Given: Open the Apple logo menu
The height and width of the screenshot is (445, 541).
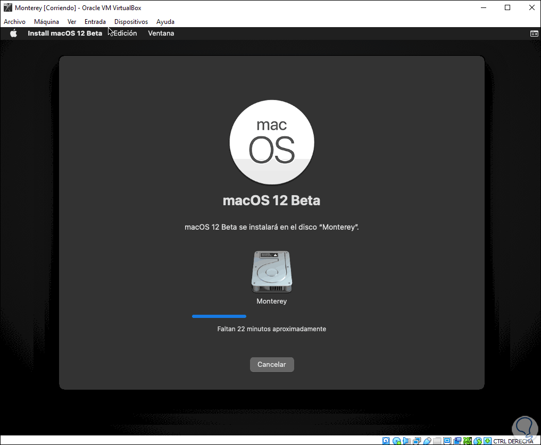Looking at the screenshot, I should tap(13, 33).
